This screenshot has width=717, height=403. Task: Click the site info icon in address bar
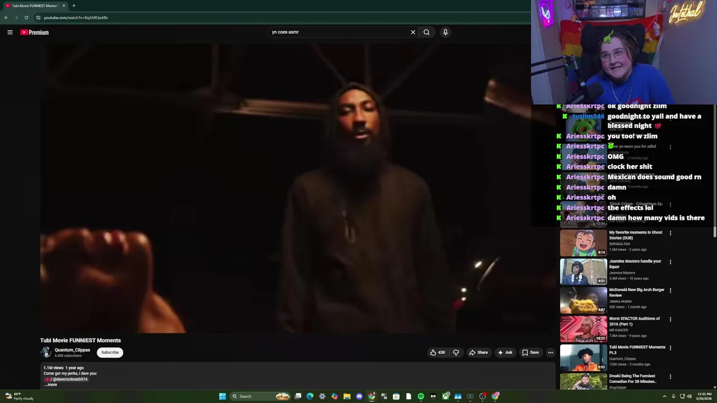click(x=38, y=17)
